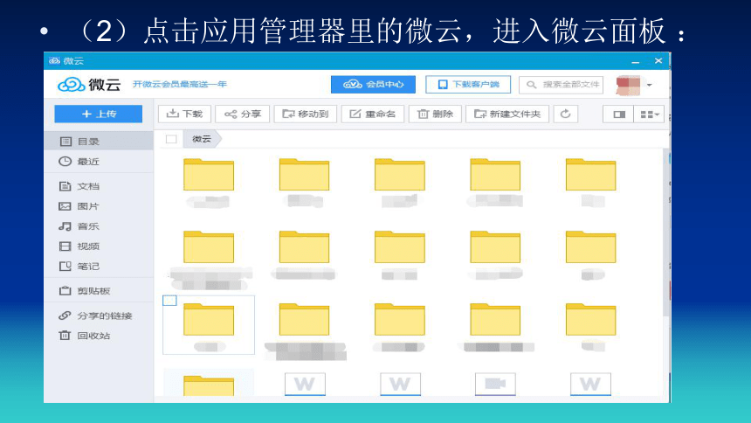Click the 微云 cloud logo
751x423 pixels.
[89, 85]
